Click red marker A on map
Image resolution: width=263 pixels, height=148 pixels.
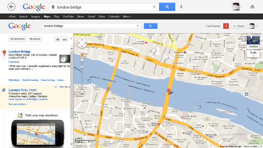pos(169,92)
